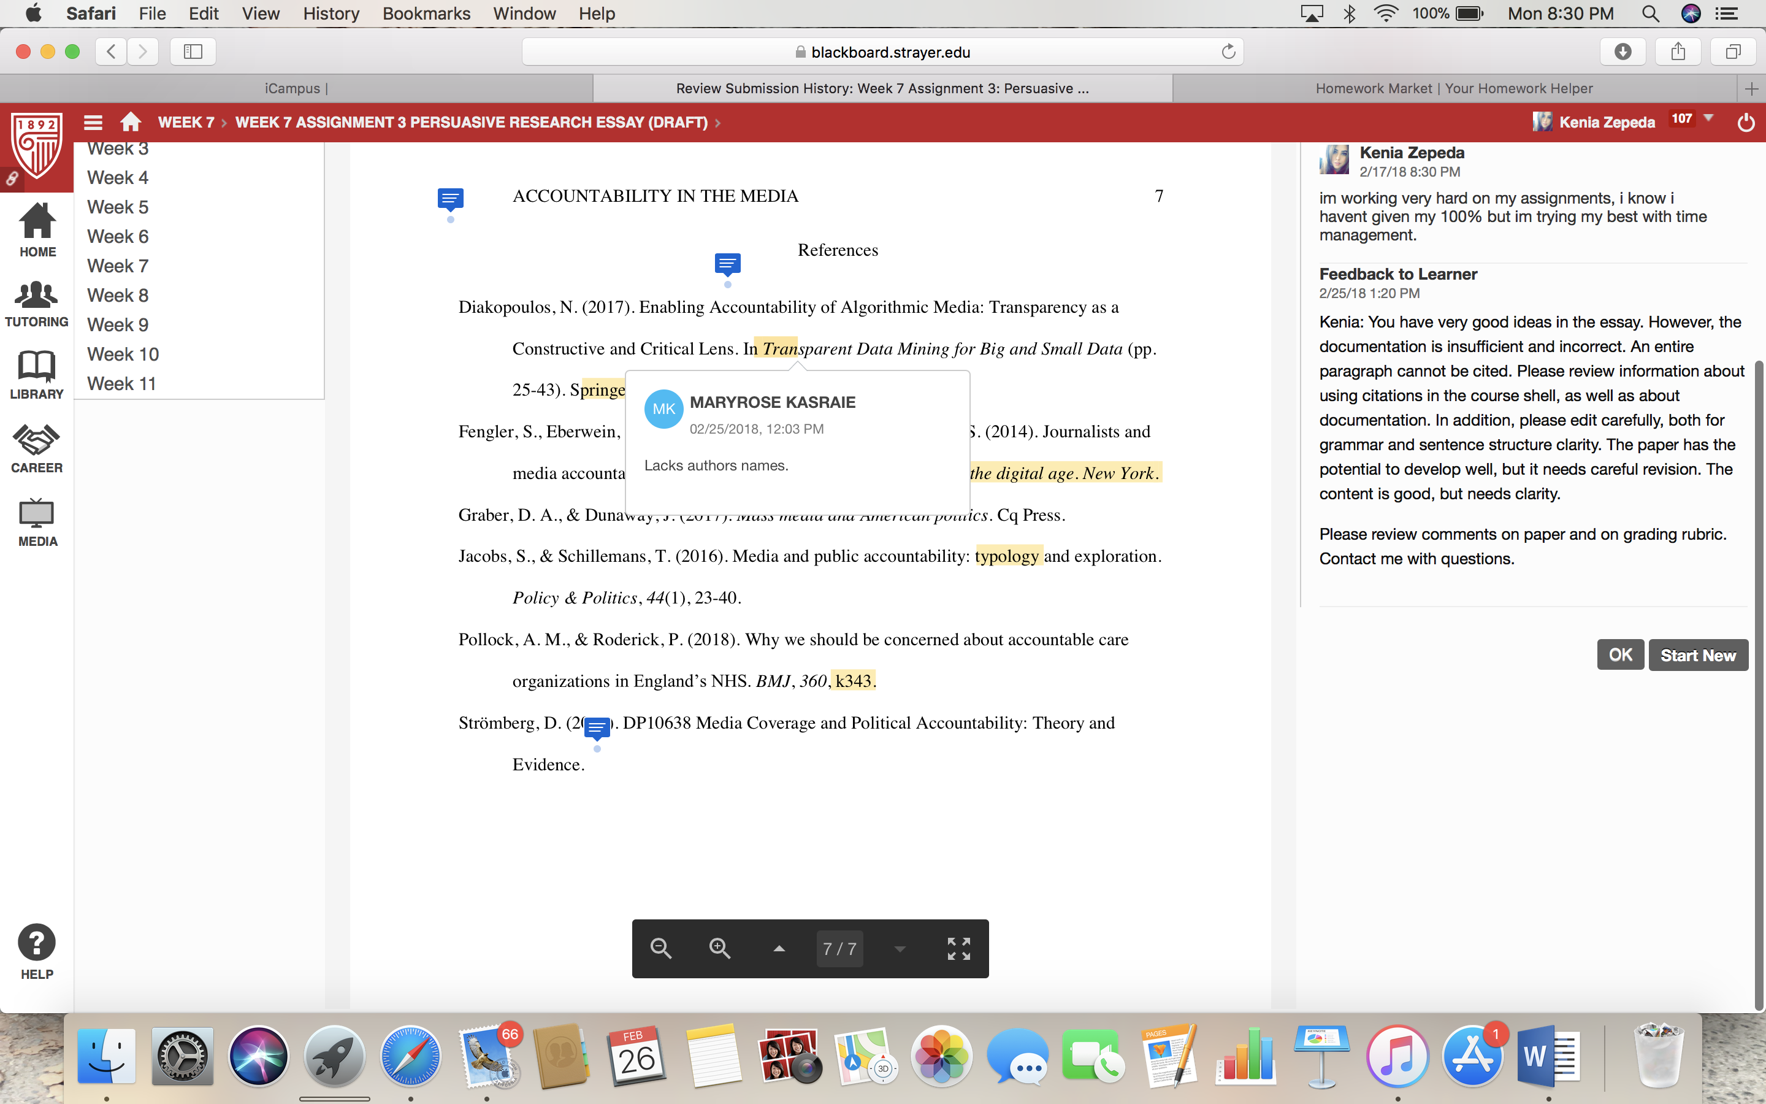Go back in Safari

tap(111, 52)
